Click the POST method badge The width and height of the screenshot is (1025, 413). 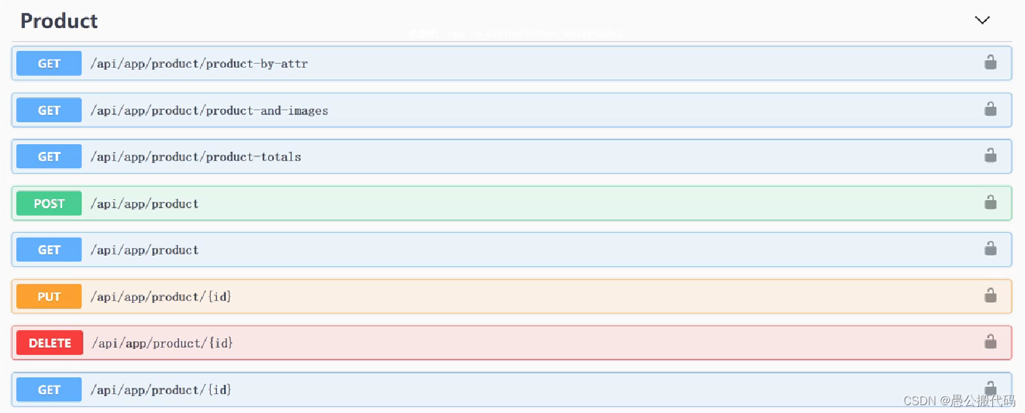(x=49, y=203)
